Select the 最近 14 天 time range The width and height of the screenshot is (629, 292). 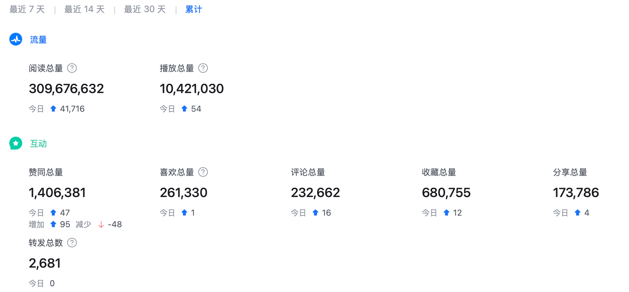pos(84,9)
